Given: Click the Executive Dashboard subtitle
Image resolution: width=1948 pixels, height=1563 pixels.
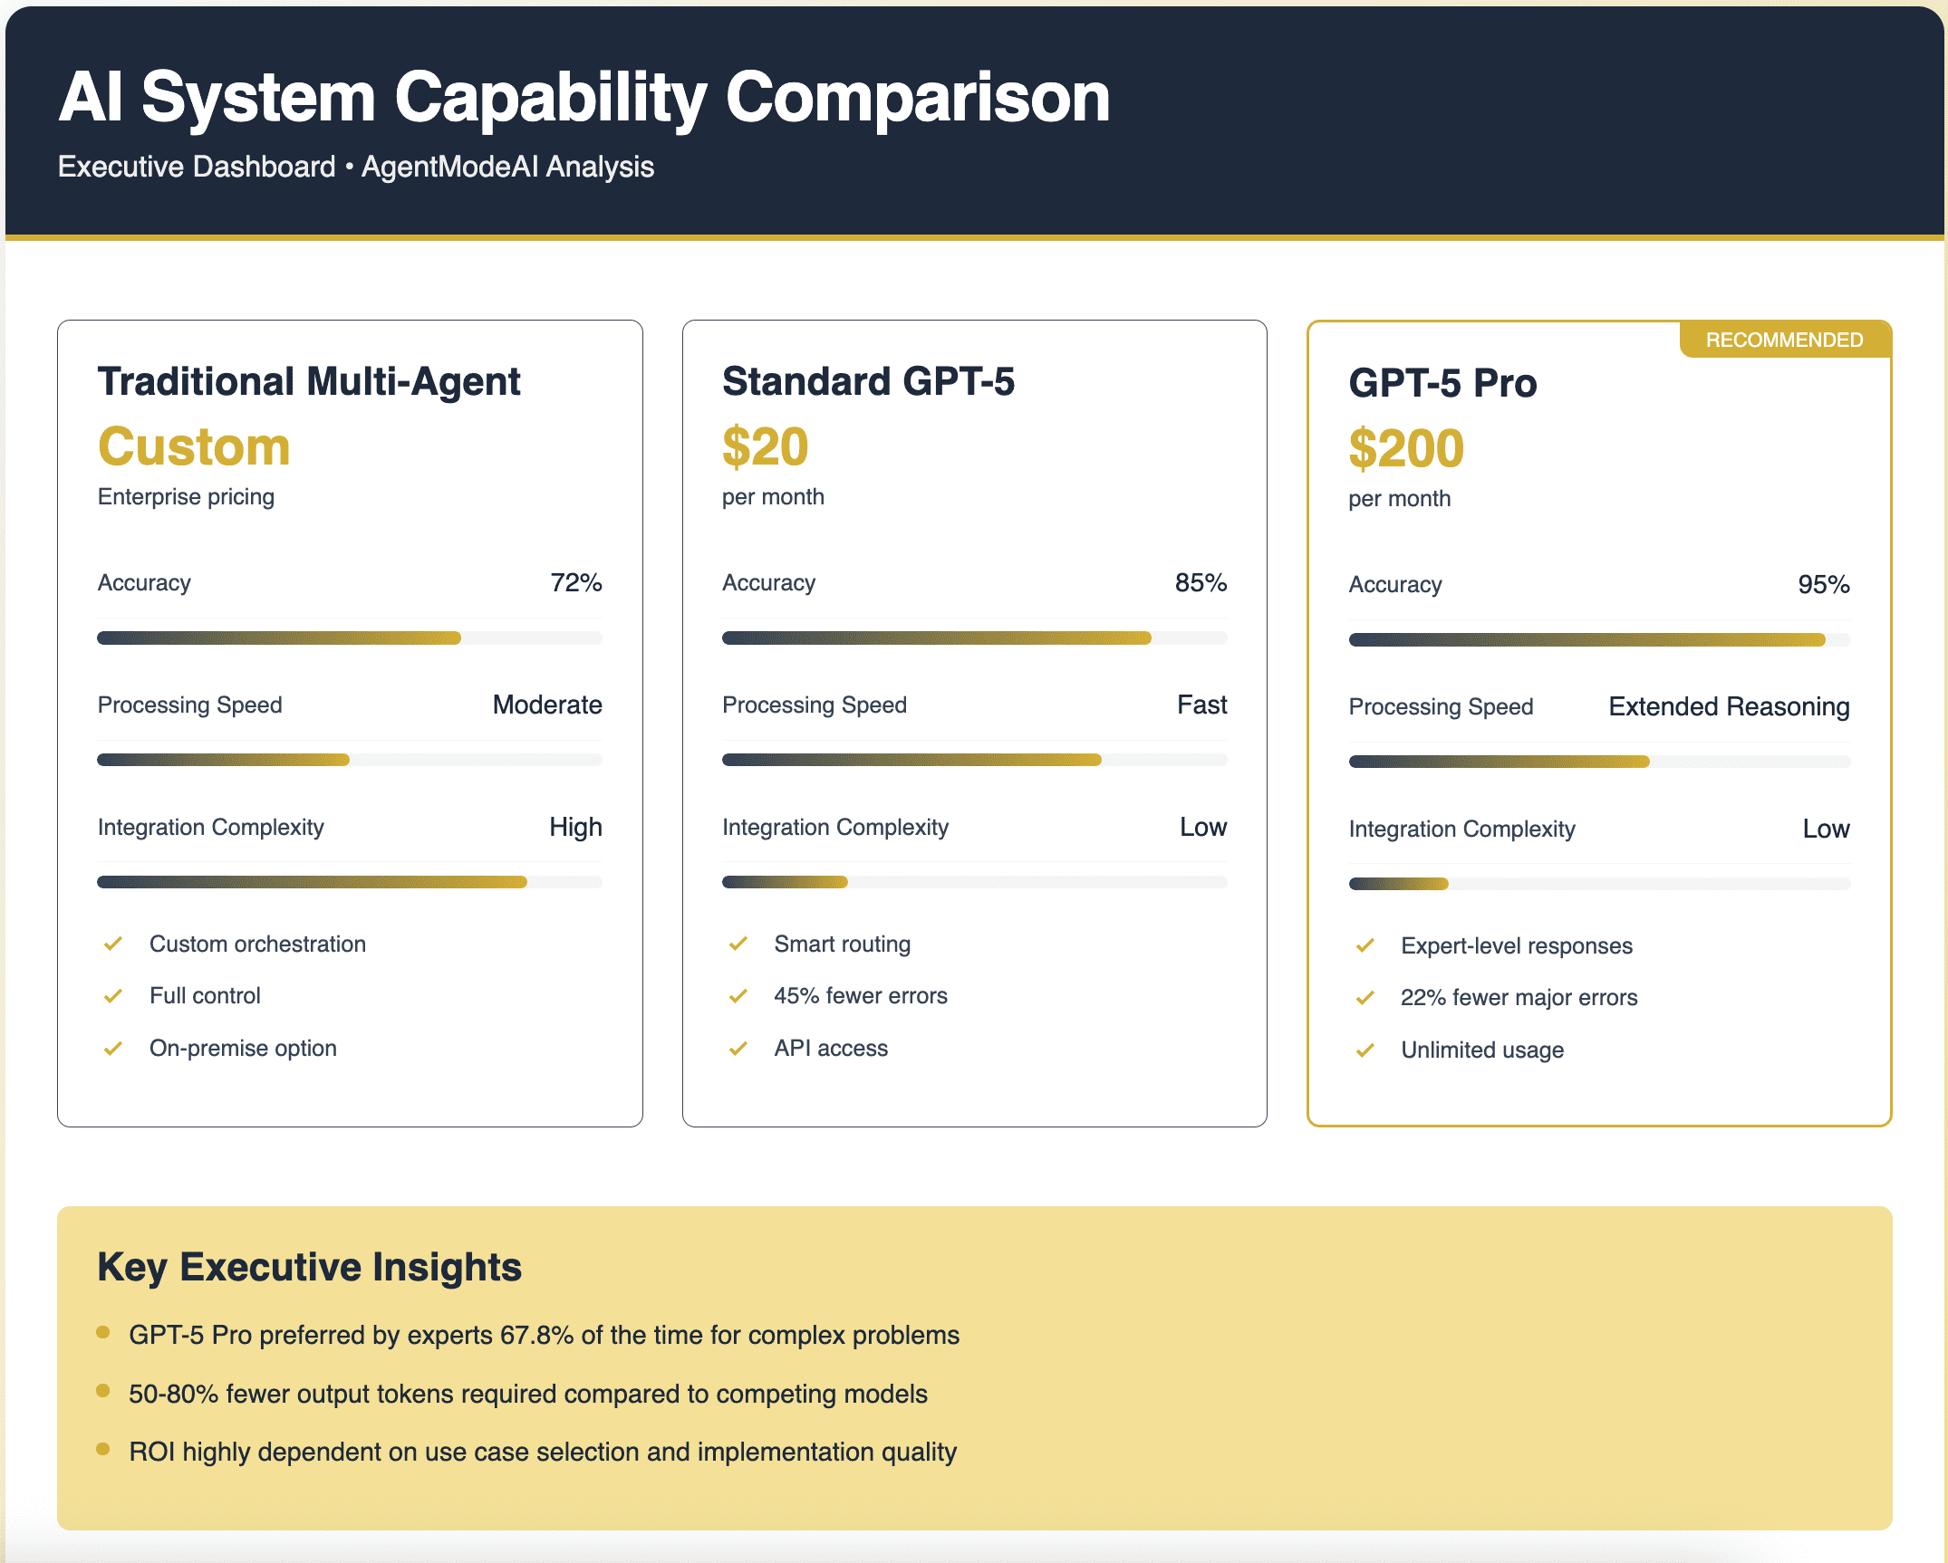Looking at the screenshot, I should (x=356, y=167).
